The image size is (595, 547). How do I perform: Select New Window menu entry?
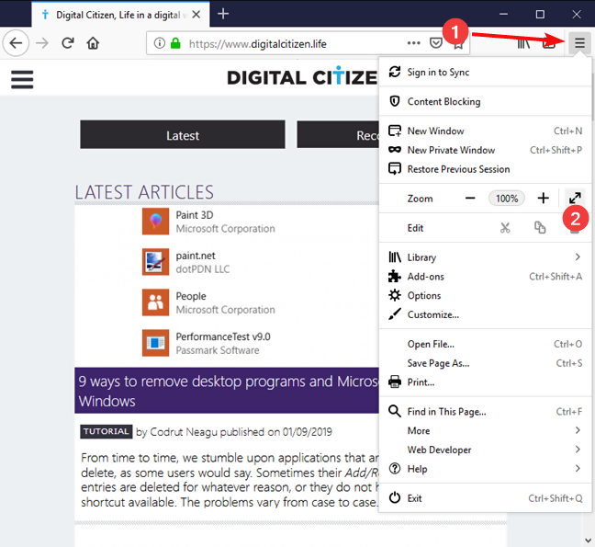click(x=486, y=131)
